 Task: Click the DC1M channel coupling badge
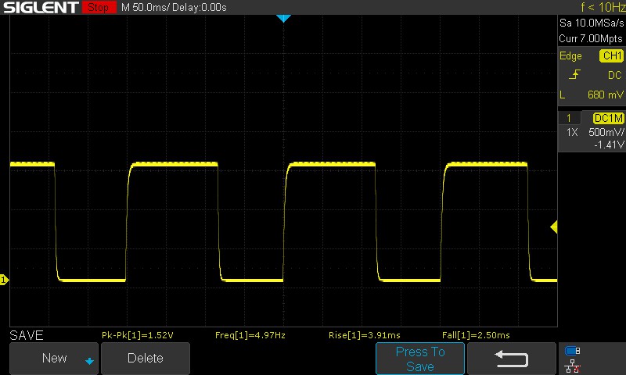608,118
